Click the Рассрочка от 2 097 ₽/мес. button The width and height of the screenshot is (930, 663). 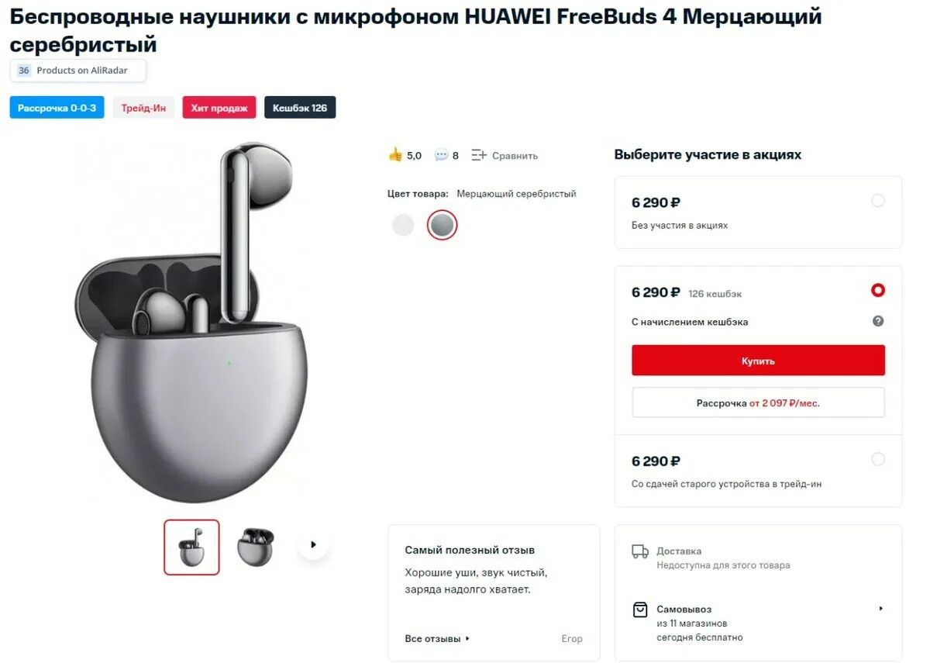[758, 403]
